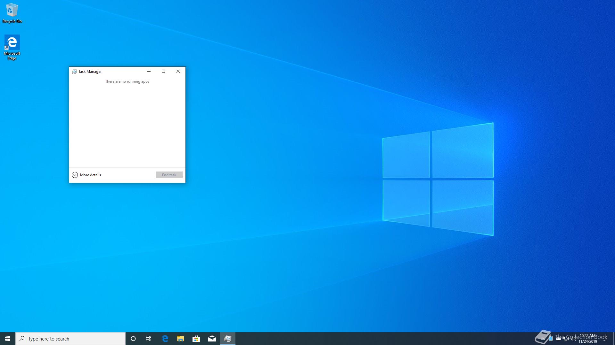Click the End task button

169,175
